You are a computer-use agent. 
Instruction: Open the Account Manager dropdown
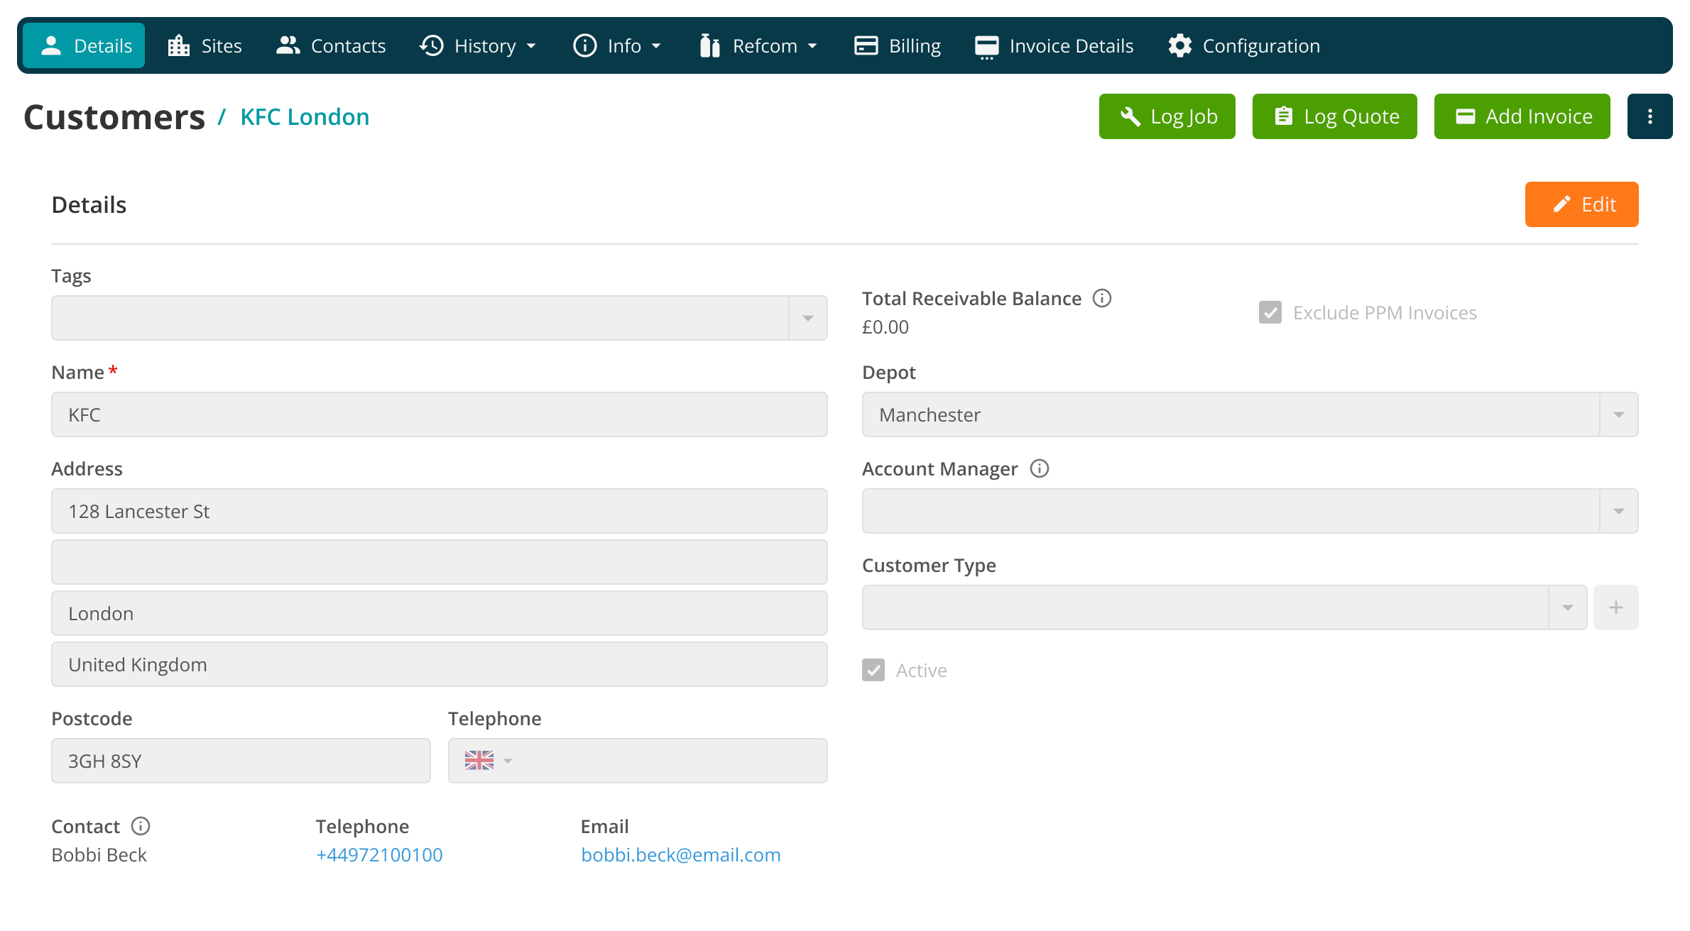1619,511
